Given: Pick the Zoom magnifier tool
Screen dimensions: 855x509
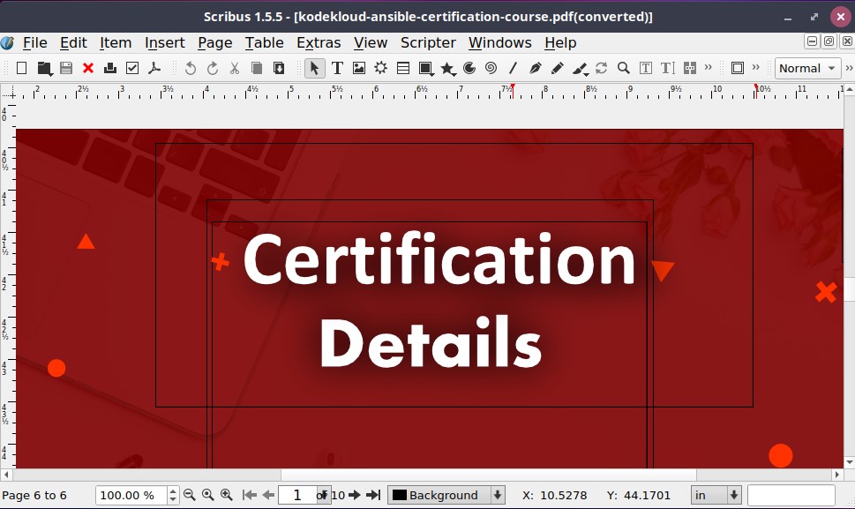Looking at the screenshot, I should pos(623,68).
